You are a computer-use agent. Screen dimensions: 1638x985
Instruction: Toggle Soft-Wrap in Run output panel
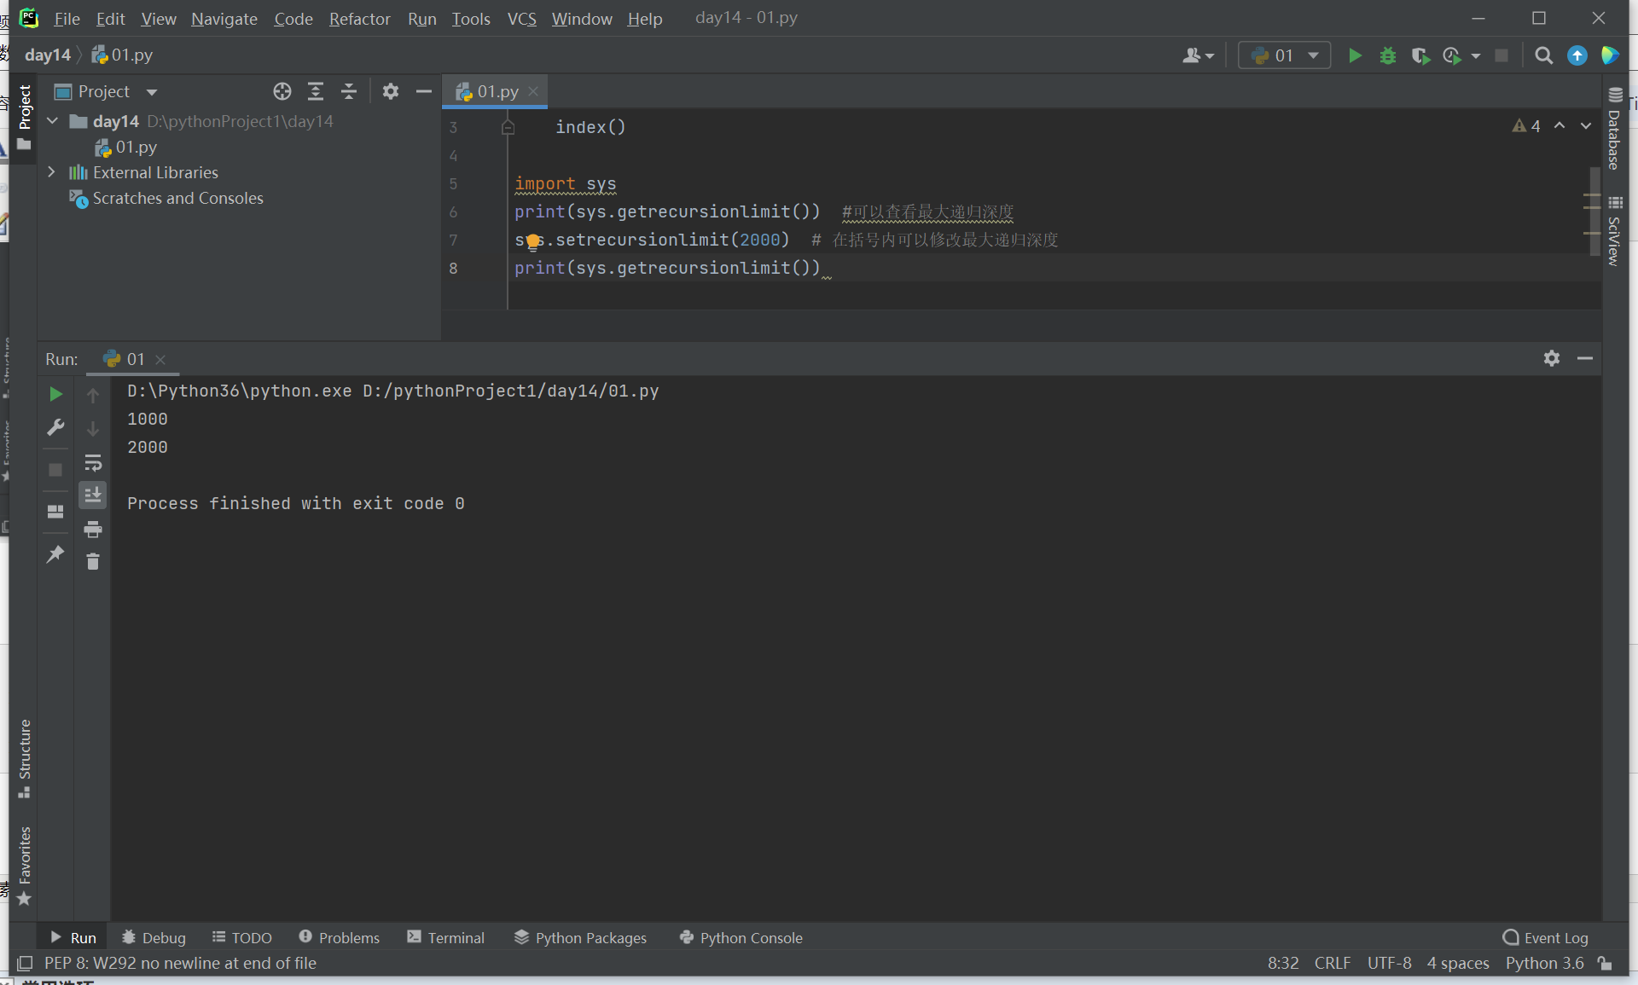[x=93, y=463]
